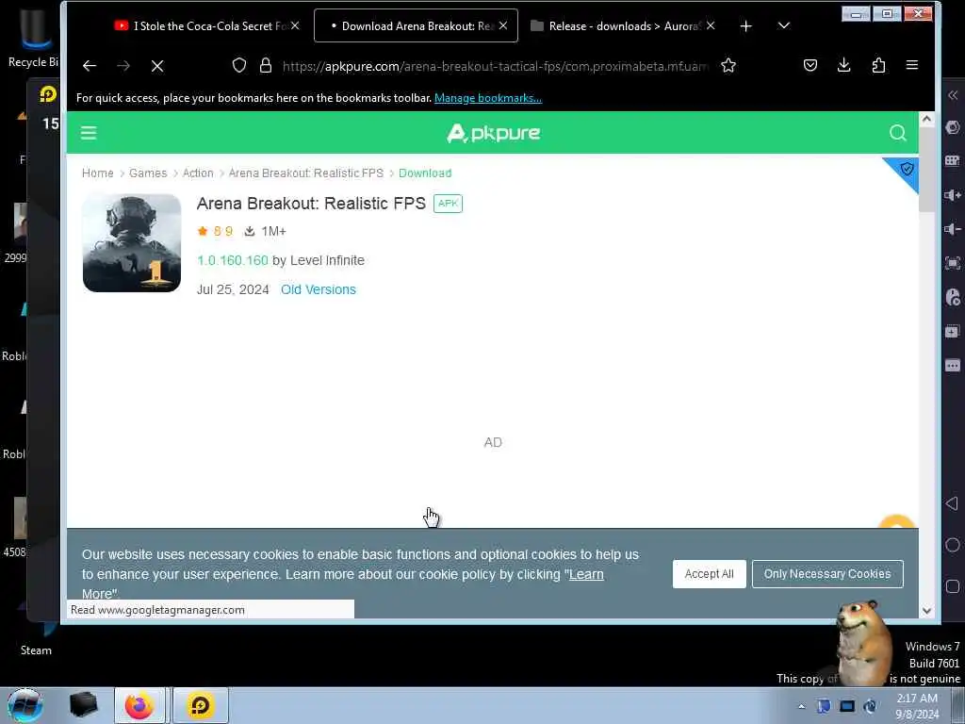Open the Firefox downloads panel
Viewport: 965px width, 724px height.
[x=843, y=65]
